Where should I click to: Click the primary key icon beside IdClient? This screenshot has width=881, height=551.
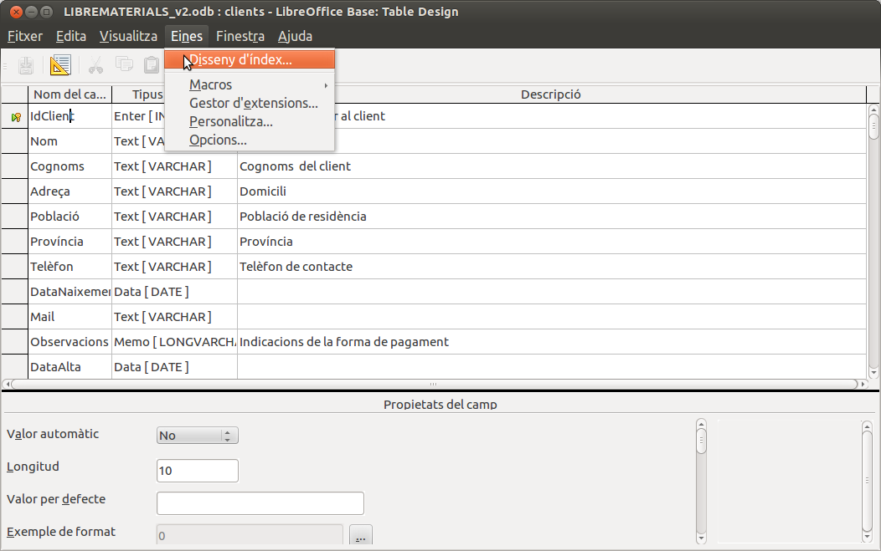click(15, 117)
